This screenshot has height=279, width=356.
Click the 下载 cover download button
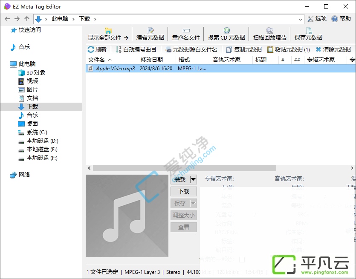click(184, 191)
